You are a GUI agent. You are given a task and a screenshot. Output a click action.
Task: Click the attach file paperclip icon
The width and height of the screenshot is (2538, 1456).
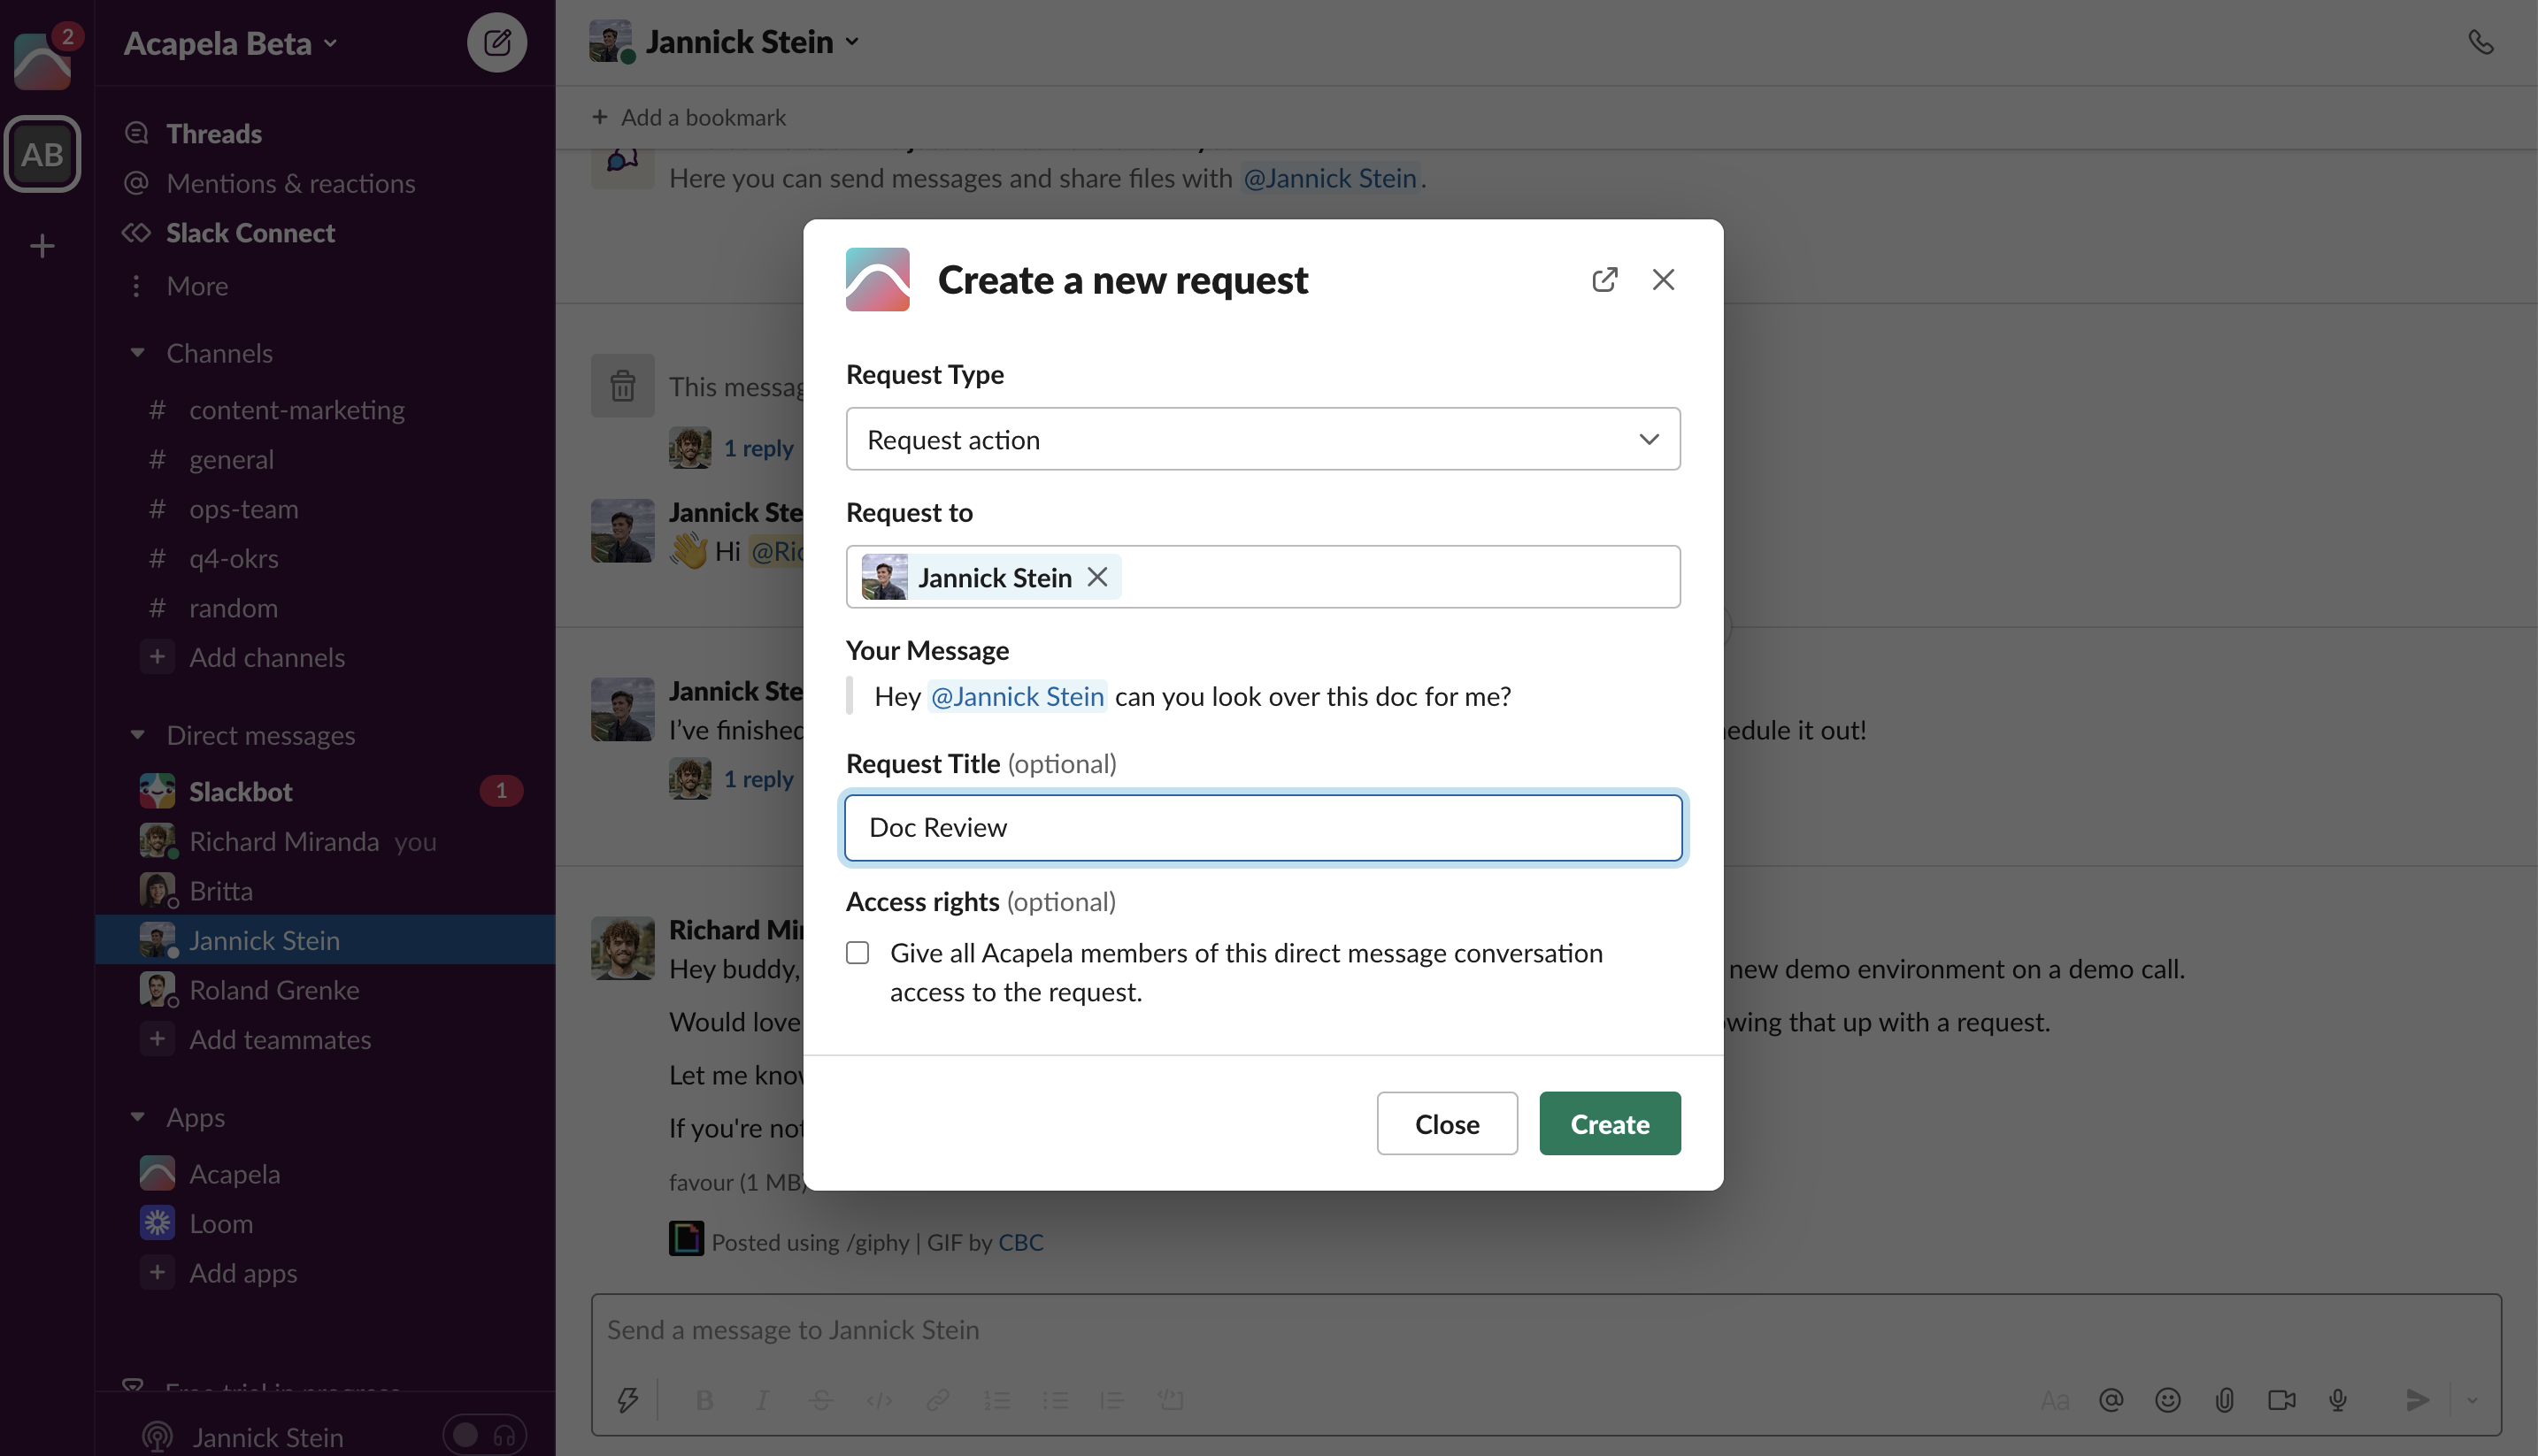[2224, 1400]
